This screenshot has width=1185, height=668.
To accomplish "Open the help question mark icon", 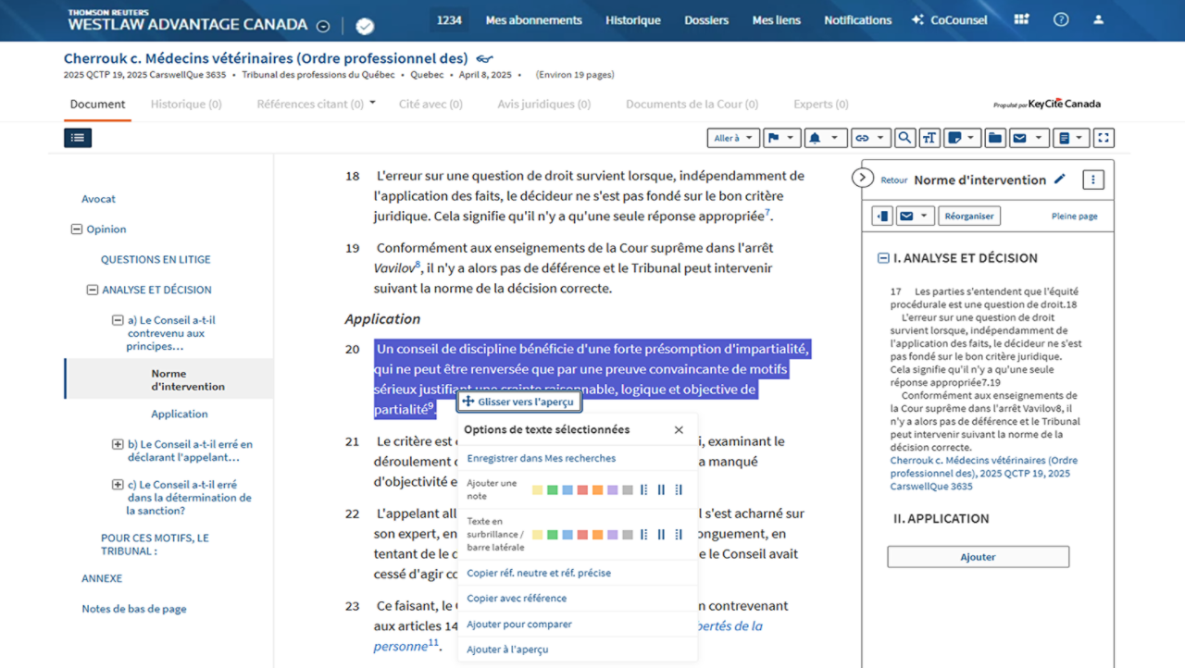I will pyautogui.click(x=1061, y=19).
